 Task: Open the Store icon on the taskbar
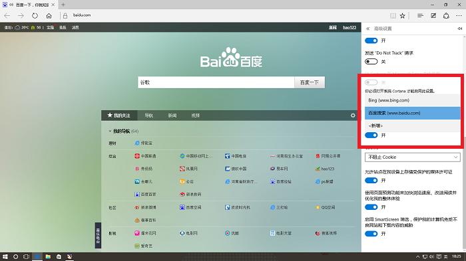point(59,256)
